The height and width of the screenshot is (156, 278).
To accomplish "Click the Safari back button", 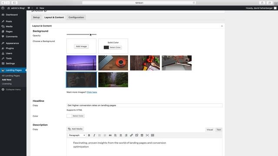I will coord(3,3).
